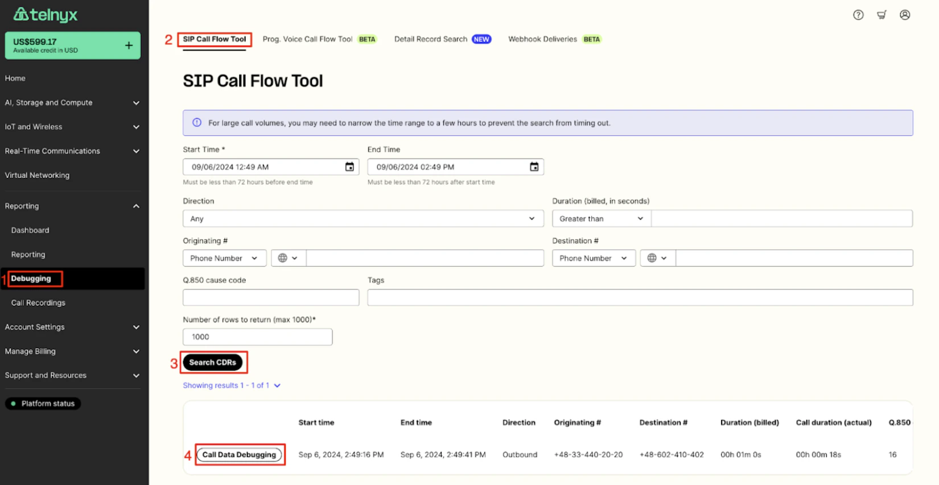Focus the Duration seconds input field
The height and width of the screenshot is (485, 939).
(x=782, y=218)
